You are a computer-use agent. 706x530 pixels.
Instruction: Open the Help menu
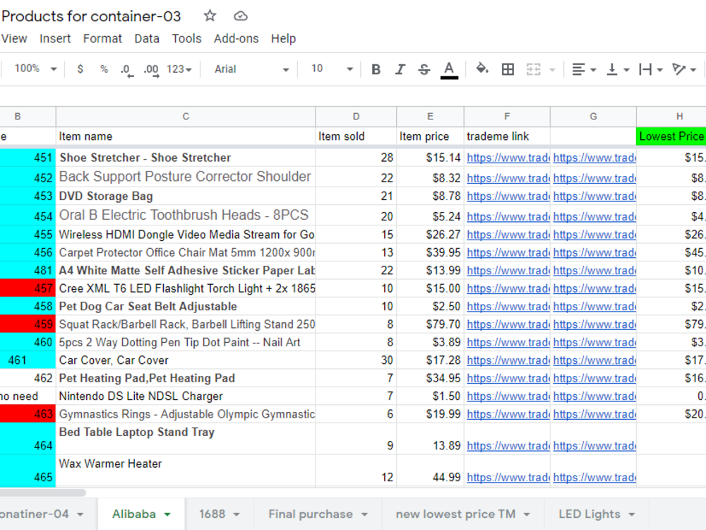pos(283,39)
